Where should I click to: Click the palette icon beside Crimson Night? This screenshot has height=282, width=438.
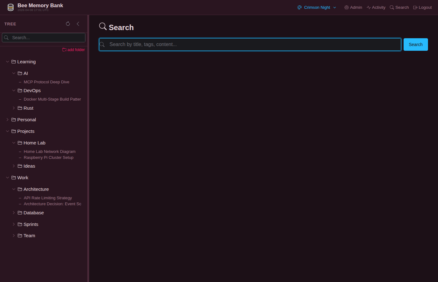(x=300, y=8)
